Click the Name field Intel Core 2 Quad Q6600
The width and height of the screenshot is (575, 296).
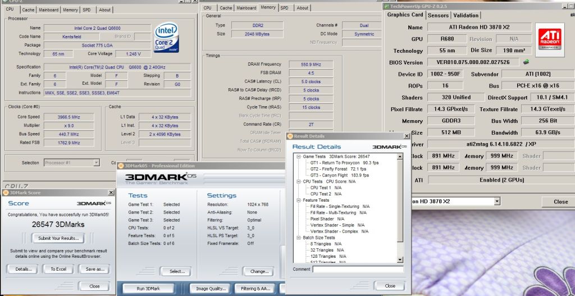(97, 28)
